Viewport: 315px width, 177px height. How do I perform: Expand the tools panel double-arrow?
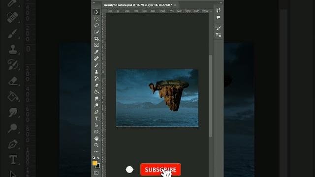[x=94, y=3]
